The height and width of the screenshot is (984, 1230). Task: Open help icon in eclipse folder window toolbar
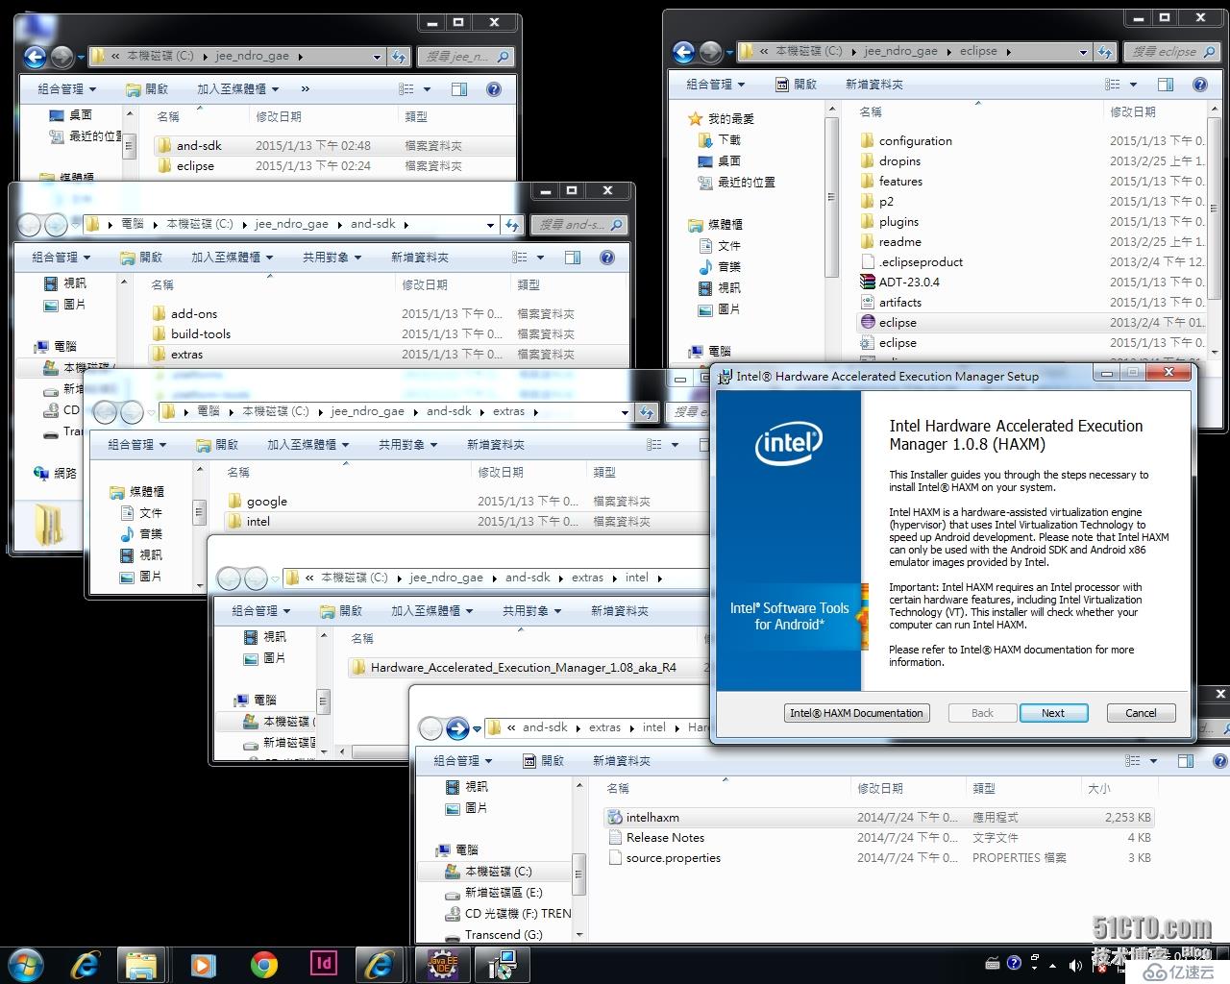pyautogui.click(x=1199, y=85)
